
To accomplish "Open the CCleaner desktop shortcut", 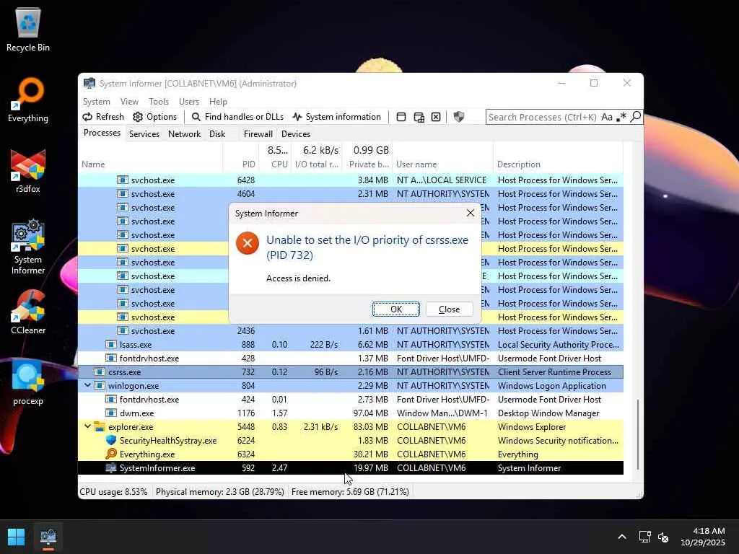I will (x=28, y=312).
